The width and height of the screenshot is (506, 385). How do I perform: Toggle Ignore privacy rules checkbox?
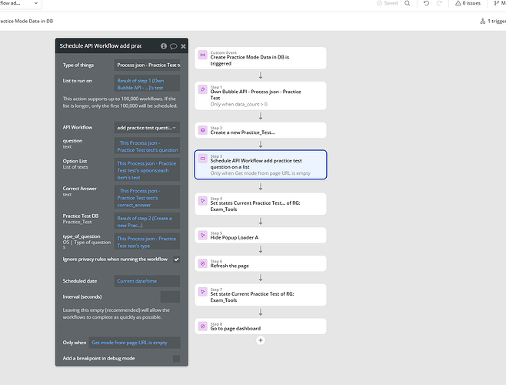point(176,259)
